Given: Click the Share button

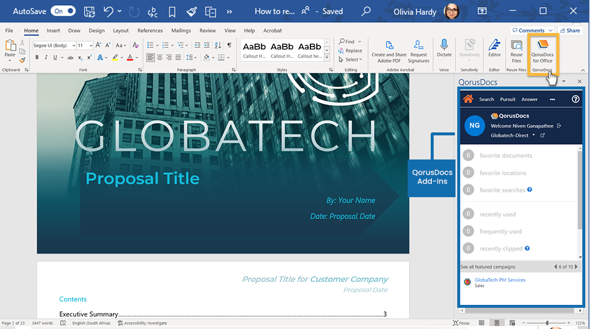Looking at the screenshot, I should pos(570,31).
